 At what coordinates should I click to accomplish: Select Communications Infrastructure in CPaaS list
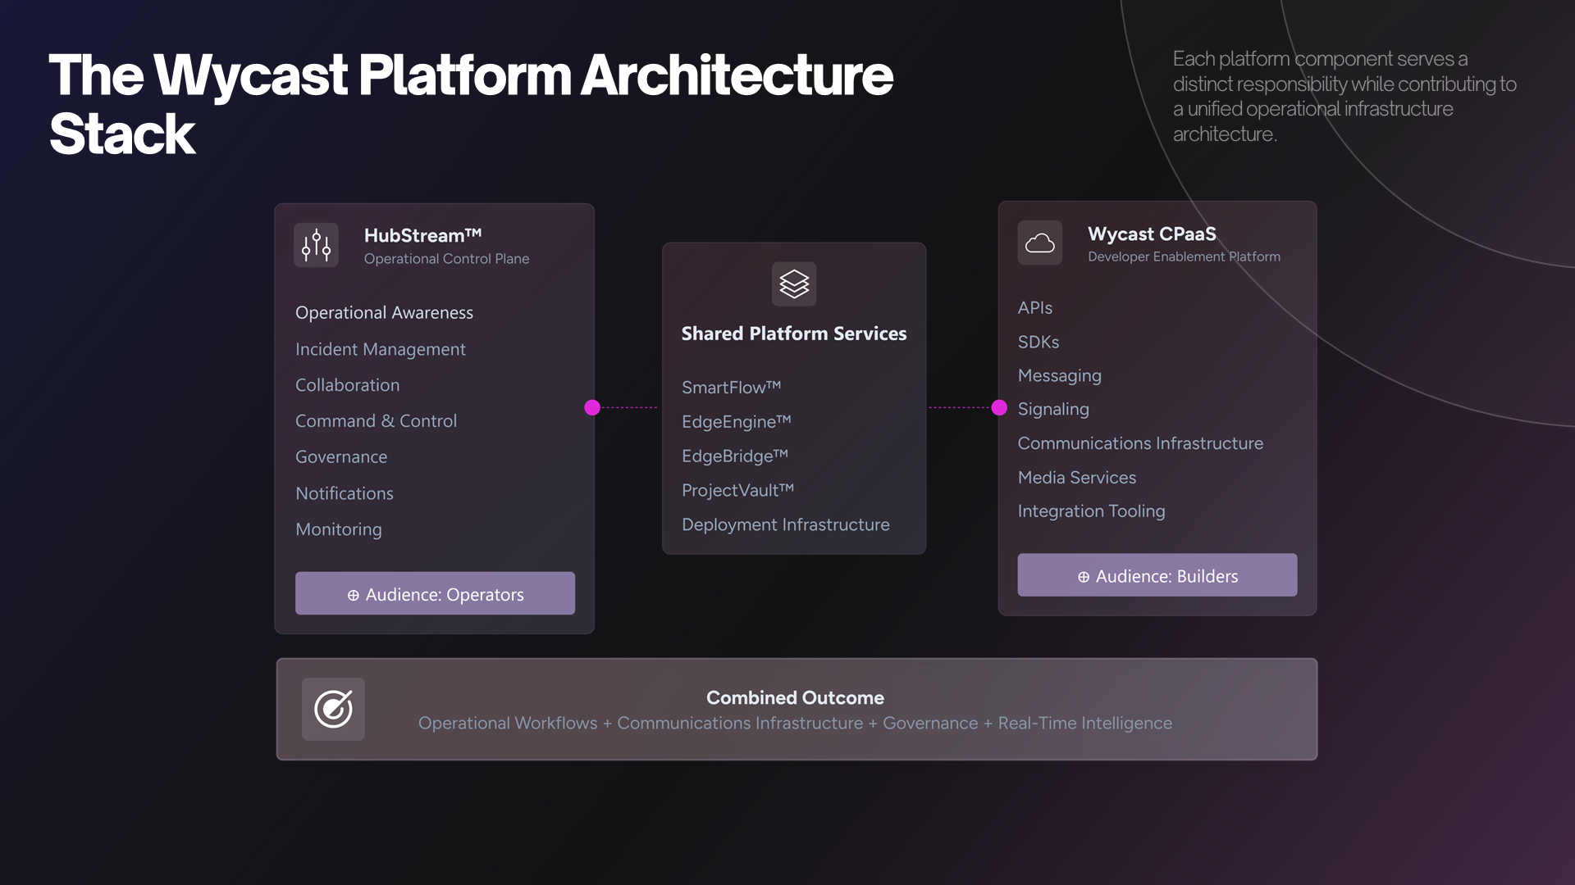tap(1140, 443)
